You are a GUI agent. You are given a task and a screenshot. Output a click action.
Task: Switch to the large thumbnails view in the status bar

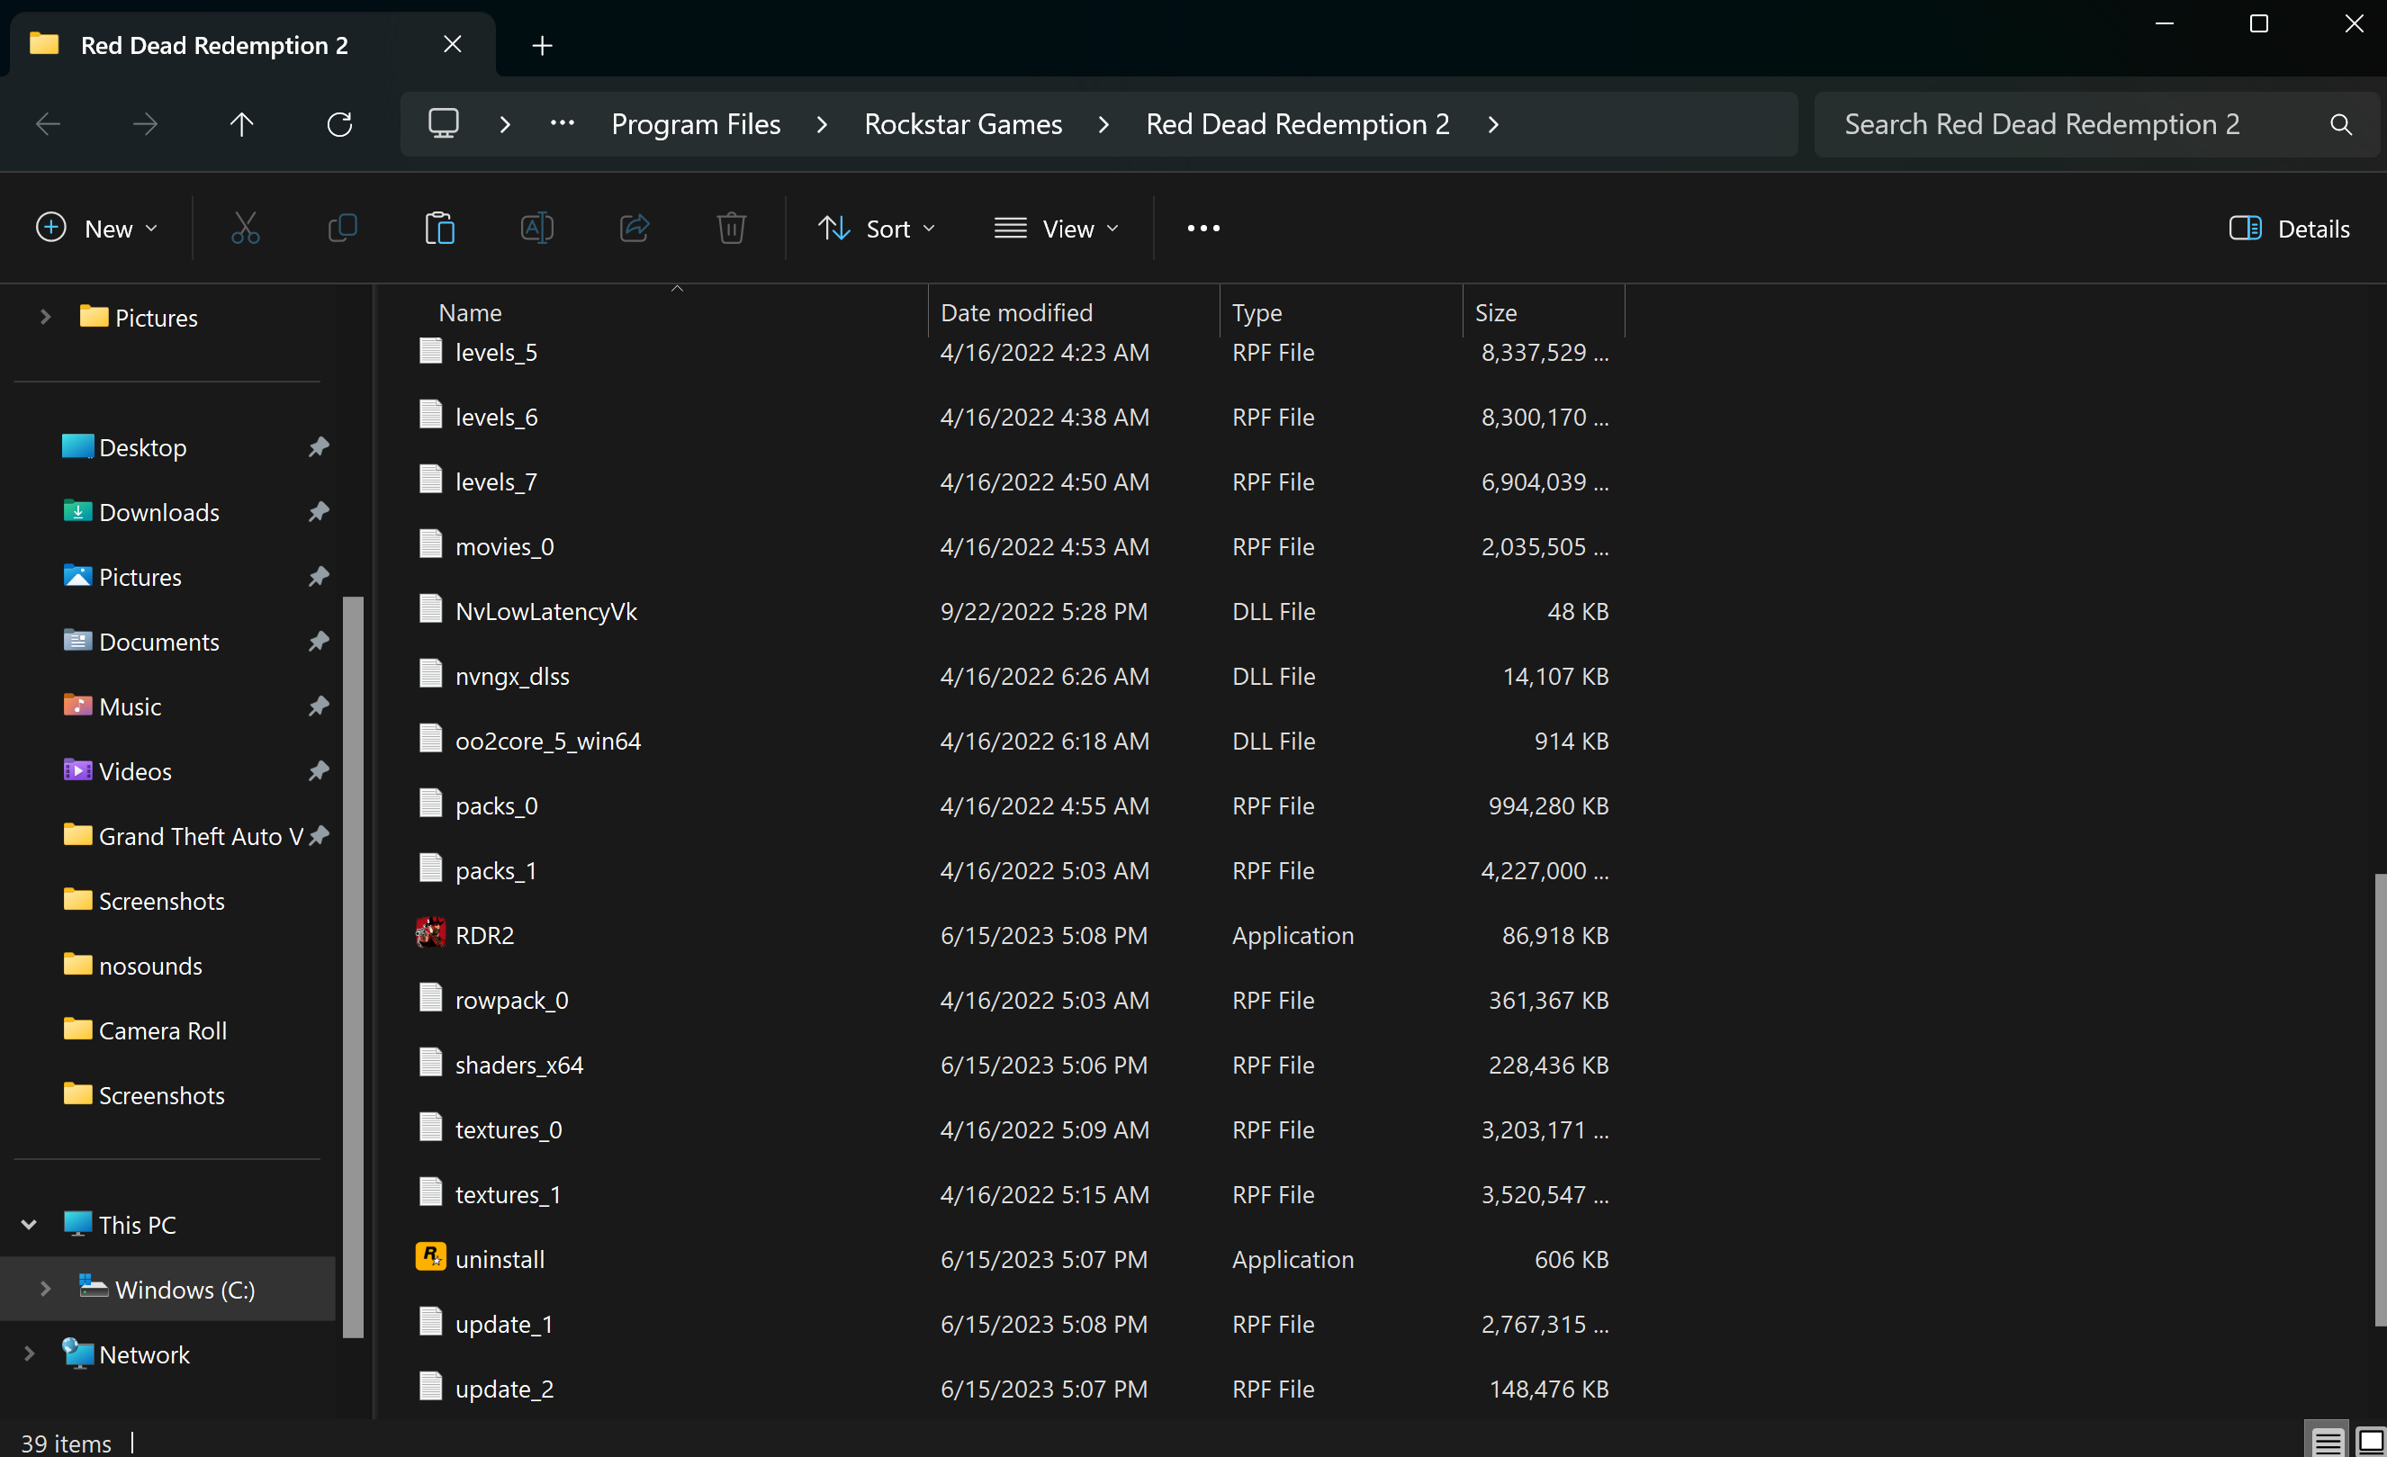pyautogui.click(x=2370, y=1441)
